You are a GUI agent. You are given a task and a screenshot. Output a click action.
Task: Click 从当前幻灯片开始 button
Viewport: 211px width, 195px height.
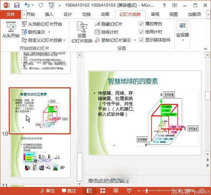[x=42, y=24]
